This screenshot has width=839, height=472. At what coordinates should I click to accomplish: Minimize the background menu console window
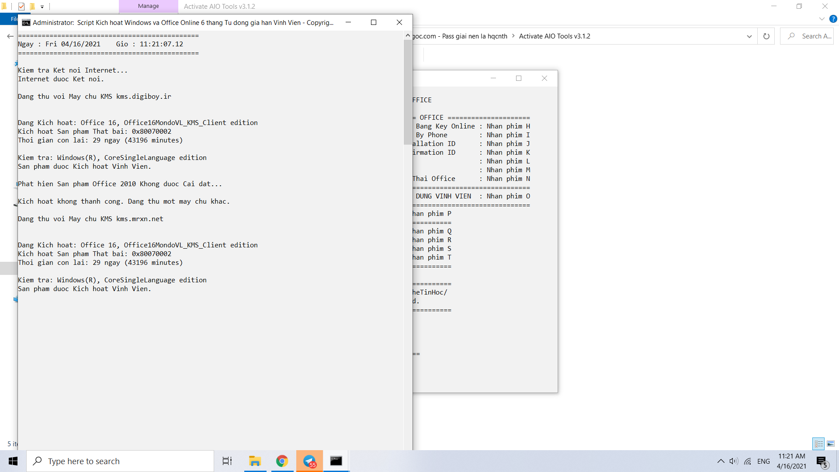click(493, 78)
